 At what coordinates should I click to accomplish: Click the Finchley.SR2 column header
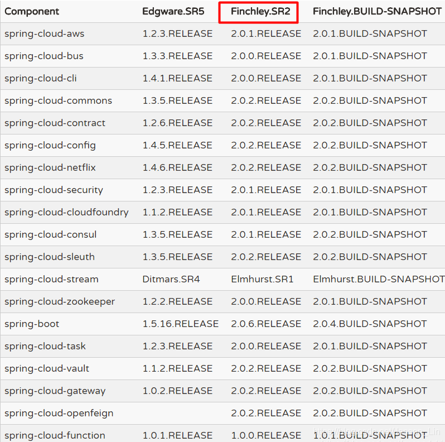(260, 11)
